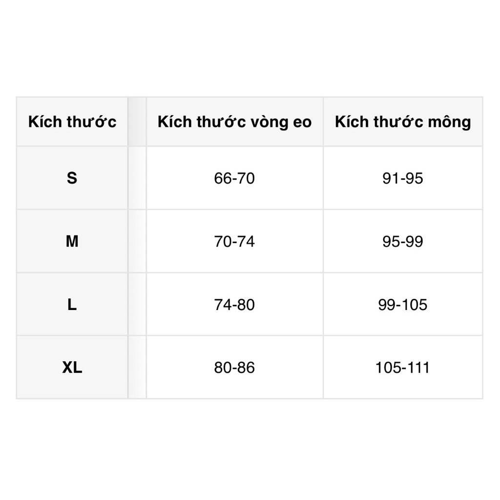Click the shaded divider beside size XL
Screen dimensions: 500x500
pos(137,367)
